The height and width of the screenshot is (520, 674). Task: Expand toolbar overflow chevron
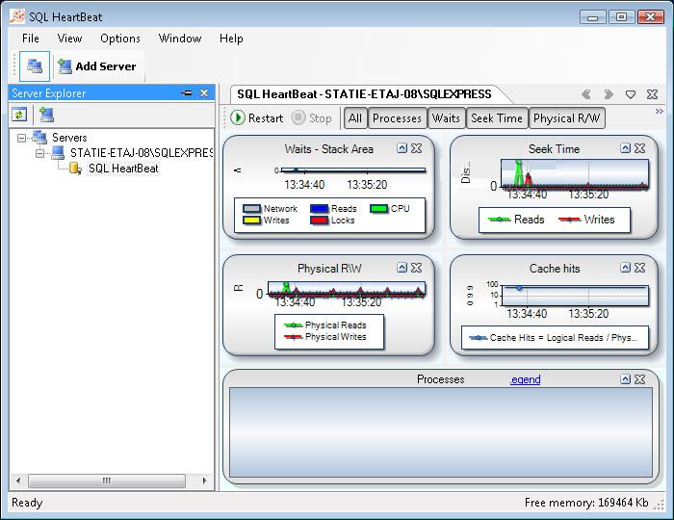click(659, 112)
